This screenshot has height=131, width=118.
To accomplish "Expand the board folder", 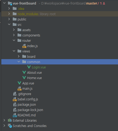I will point(19,56).
